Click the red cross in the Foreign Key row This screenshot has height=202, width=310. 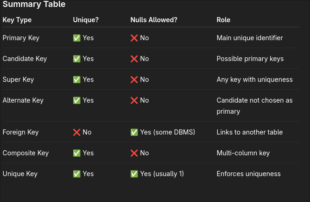[x=77, y=132]
